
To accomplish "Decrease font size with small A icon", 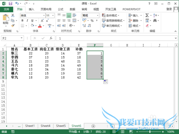I will (47, 21).
